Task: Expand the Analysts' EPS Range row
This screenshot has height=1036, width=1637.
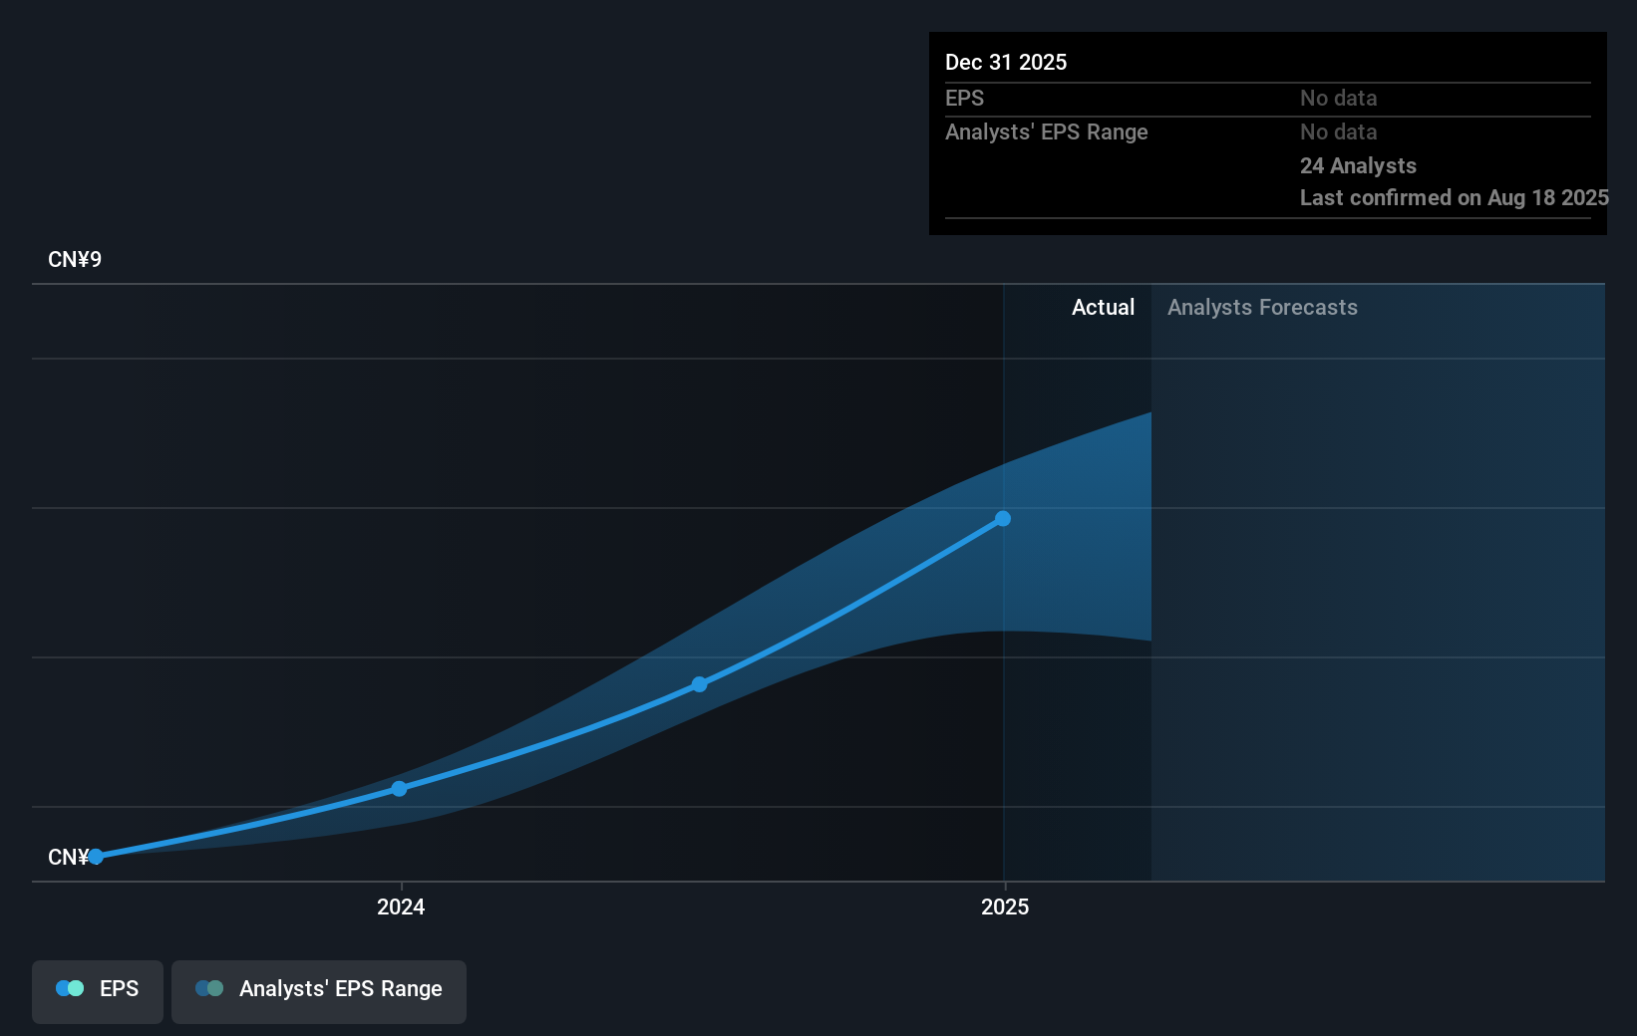Action: click(1047, 131)
